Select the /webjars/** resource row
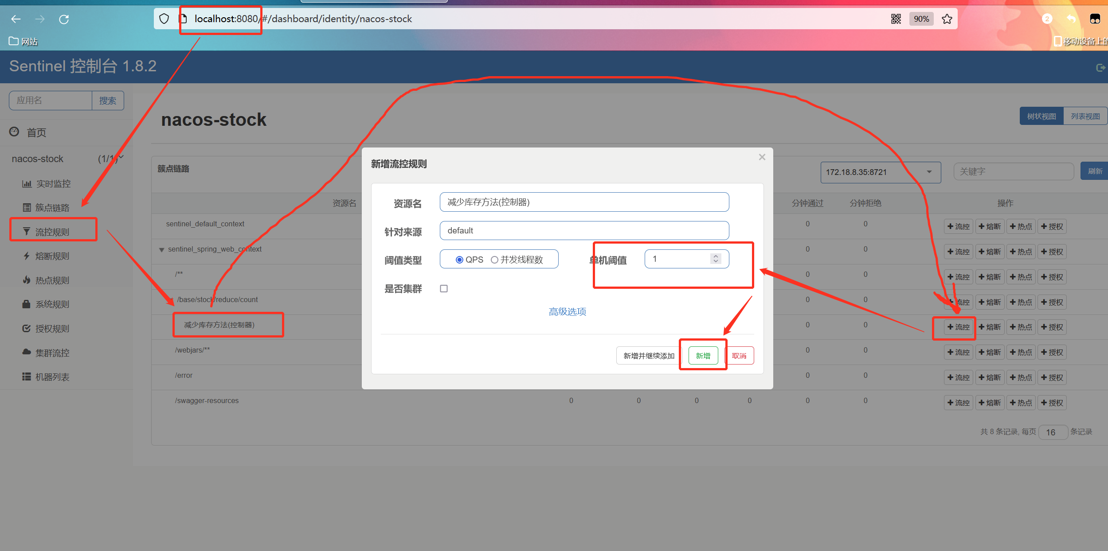 click(192, 350)
